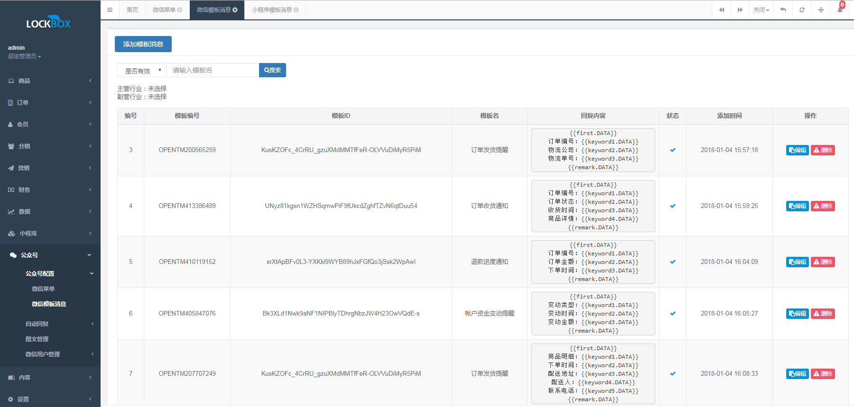Collapse the 公众号配置 submenu chevron
The height and width of the screenshot is (407, 854).
[92, 273]
